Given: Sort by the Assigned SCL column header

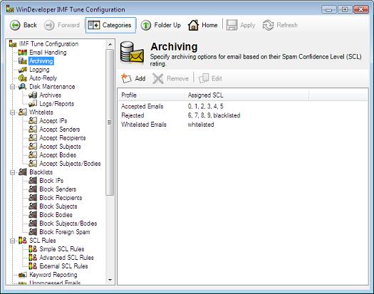Looking at the screenshot, I should [x=246, y=95].
